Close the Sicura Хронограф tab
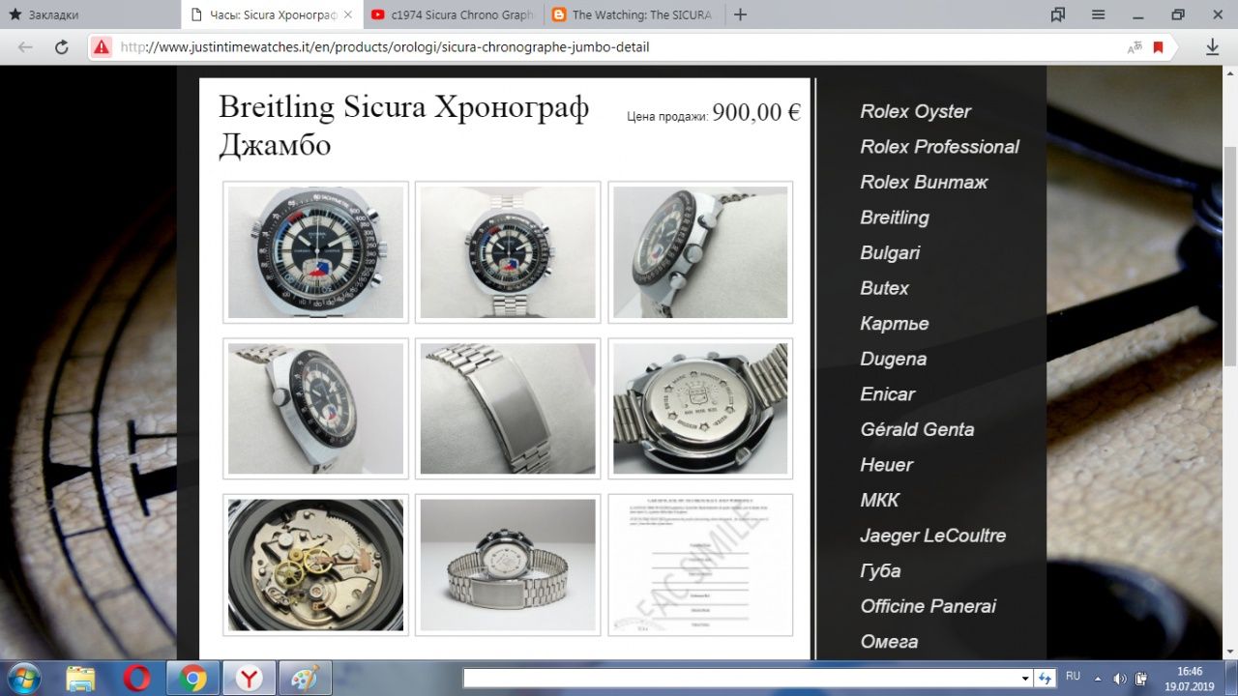 click(x=348, y=14)
